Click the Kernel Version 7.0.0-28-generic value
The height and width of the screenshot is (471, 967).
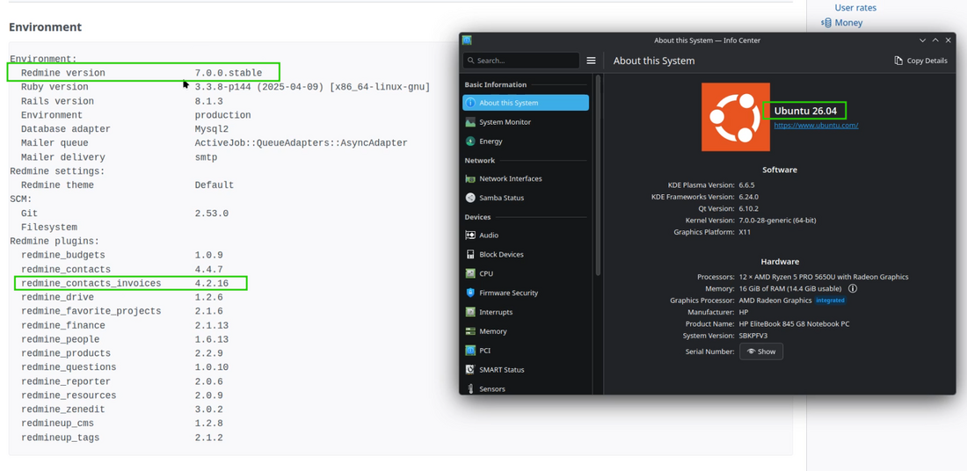coord(778,220)
